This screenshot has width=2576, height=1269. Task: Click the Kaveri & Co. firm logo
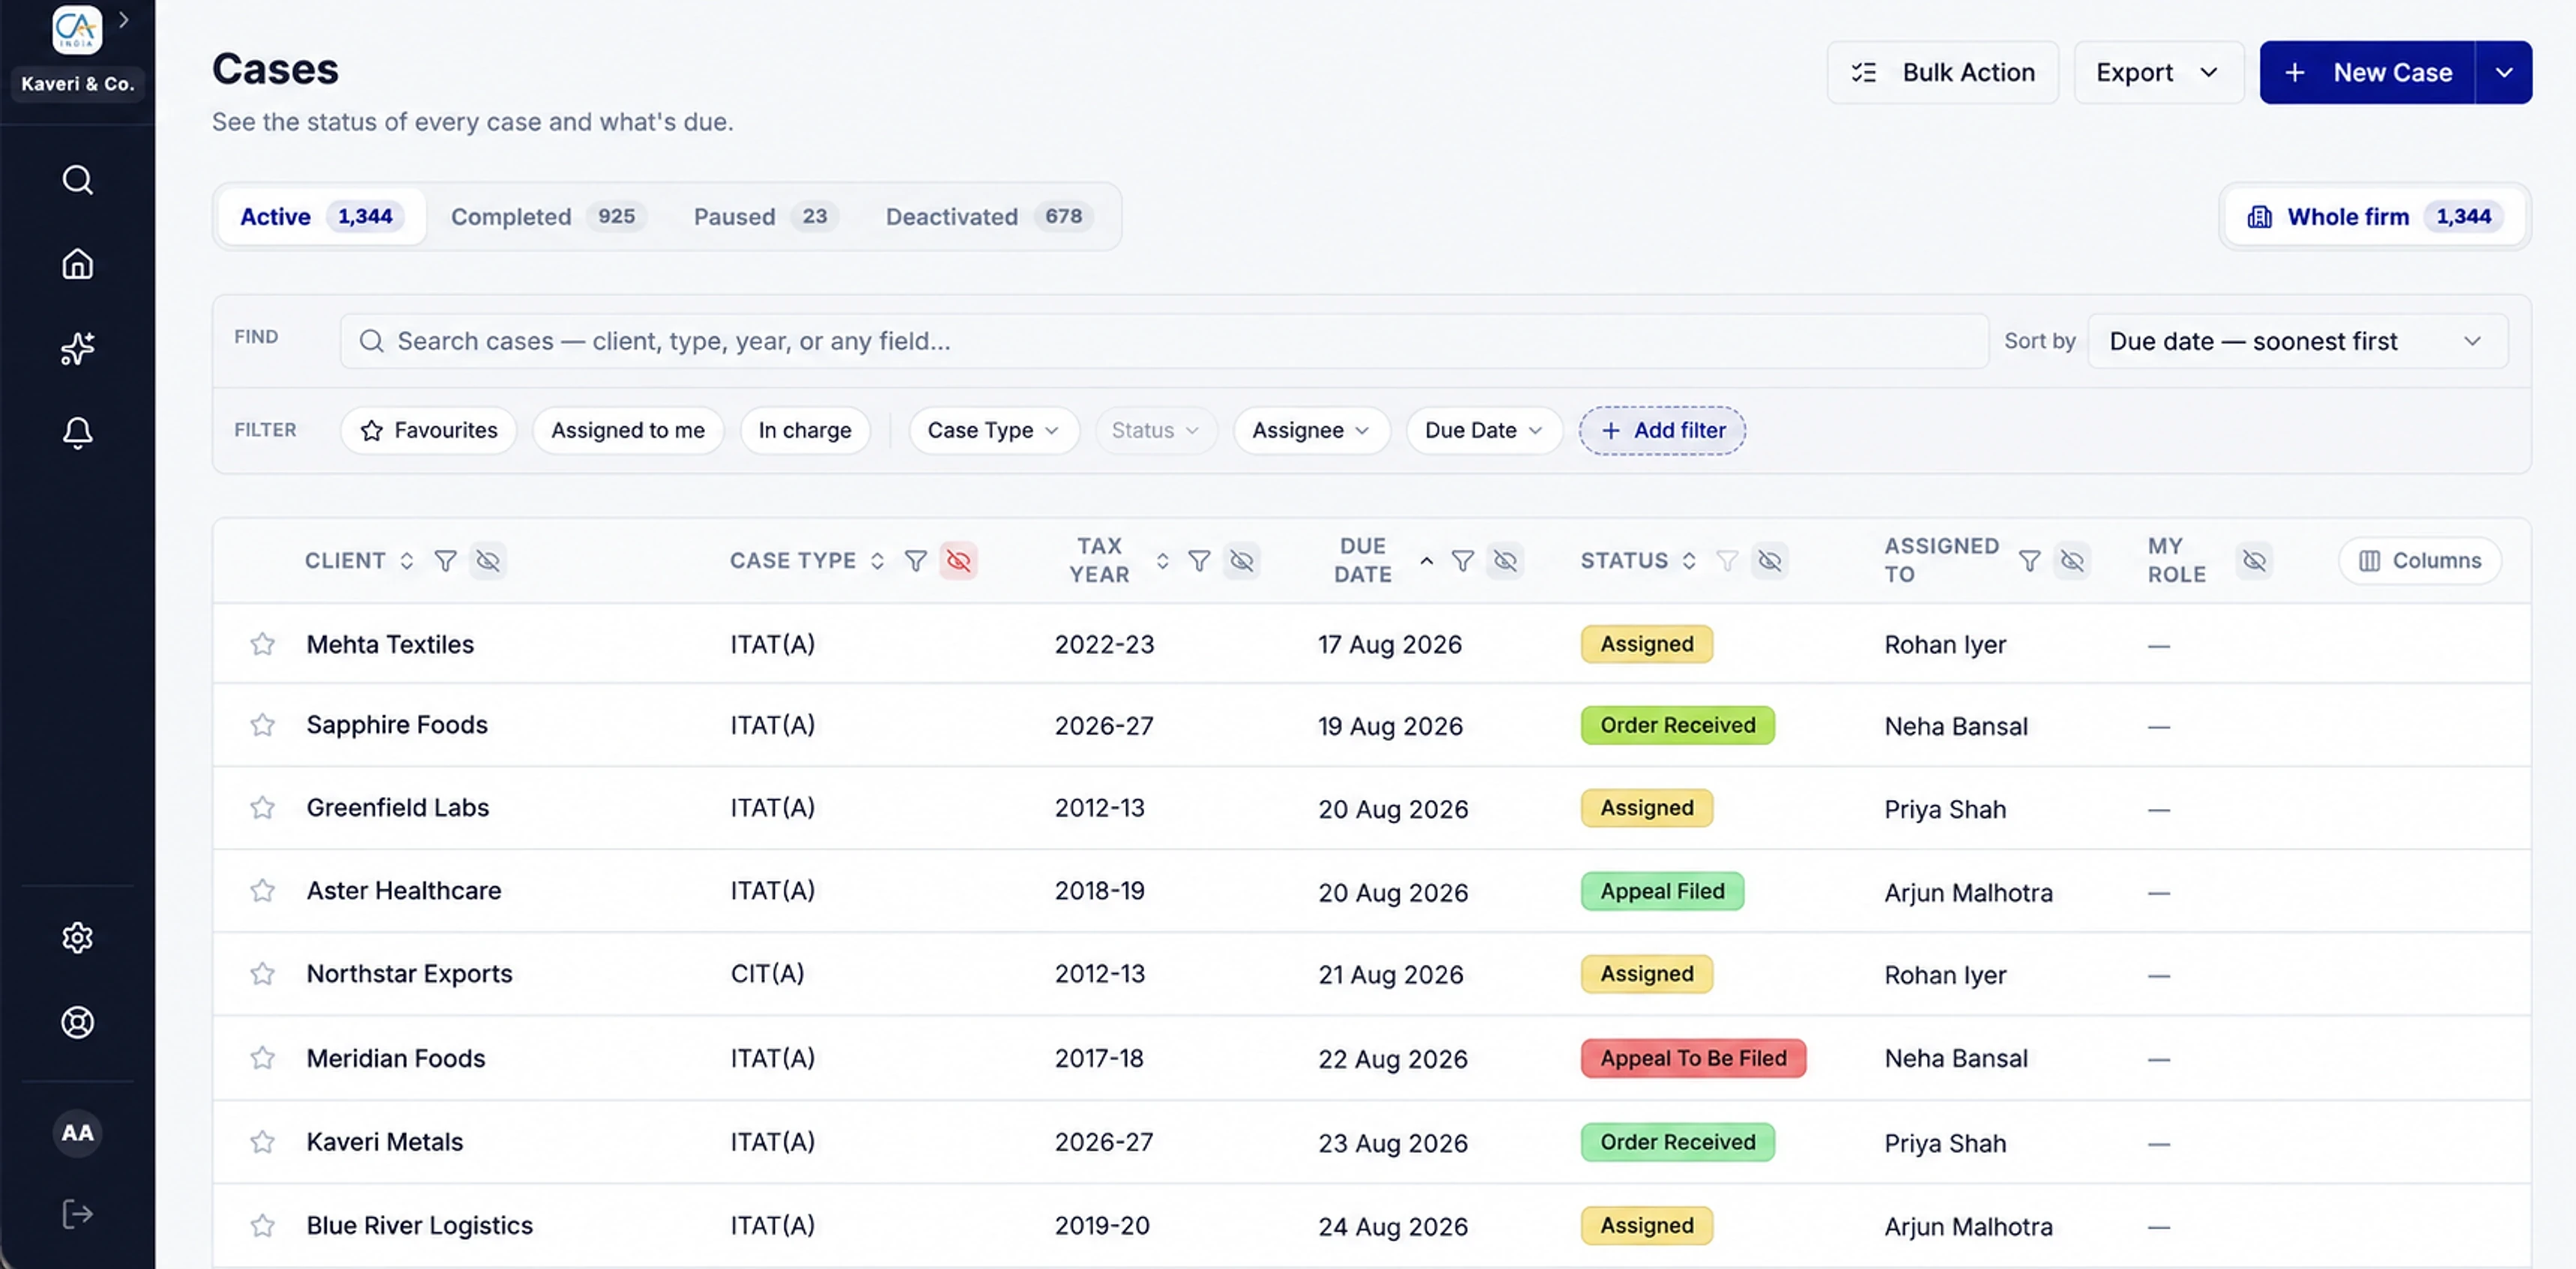(x=77, y=30)
